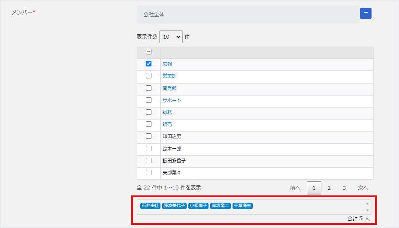Jump to page 3 of list
Screen dimensions: 399x228
click(344, 188)
